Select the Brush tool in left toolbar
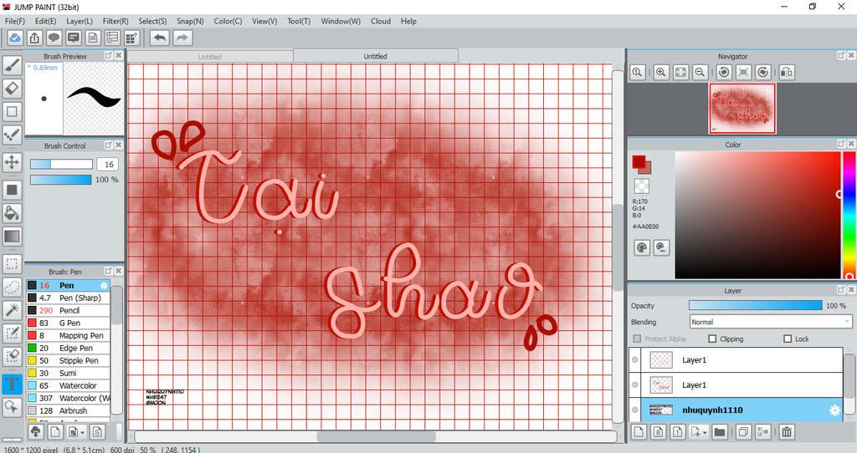The height and width of the screenshot is (453, 857). tap(12, 64)
